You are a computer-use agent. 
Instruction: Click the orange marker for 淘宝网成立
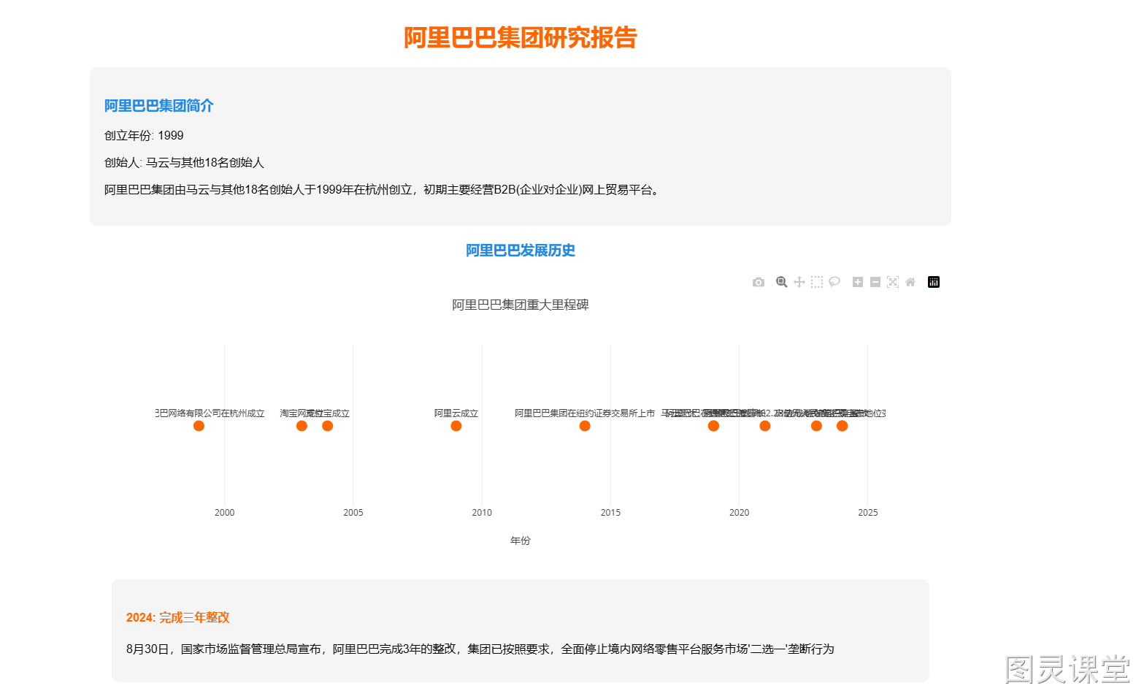302,426
